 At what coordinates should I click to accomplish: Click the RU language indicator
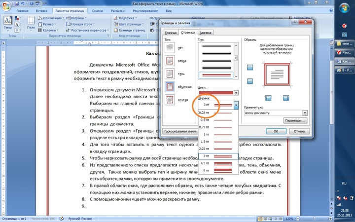[344, 184]
